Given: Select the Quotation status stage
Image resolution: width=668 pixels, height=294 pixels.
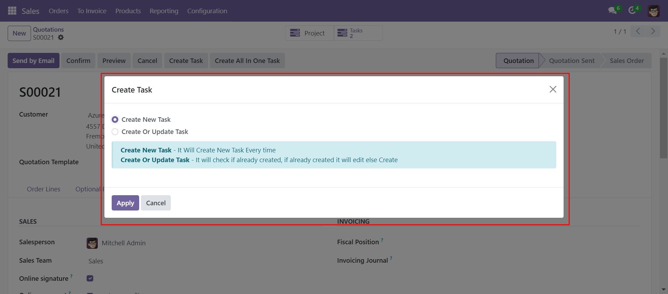Looking at the screenshot, I should pyautogui.click(x=518, y=61).
